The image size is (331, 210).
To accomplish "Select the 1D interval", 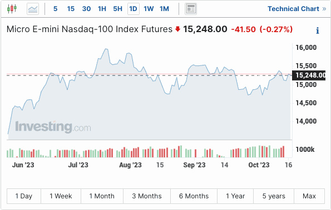I will tap(134, 9).
